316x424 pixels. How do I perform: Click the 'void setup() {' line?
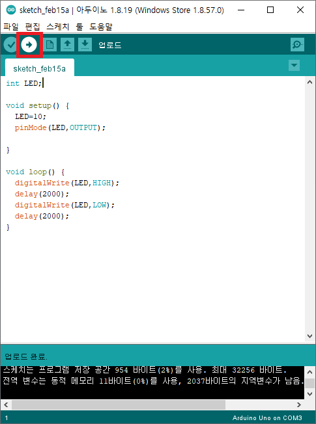[38, 105]
